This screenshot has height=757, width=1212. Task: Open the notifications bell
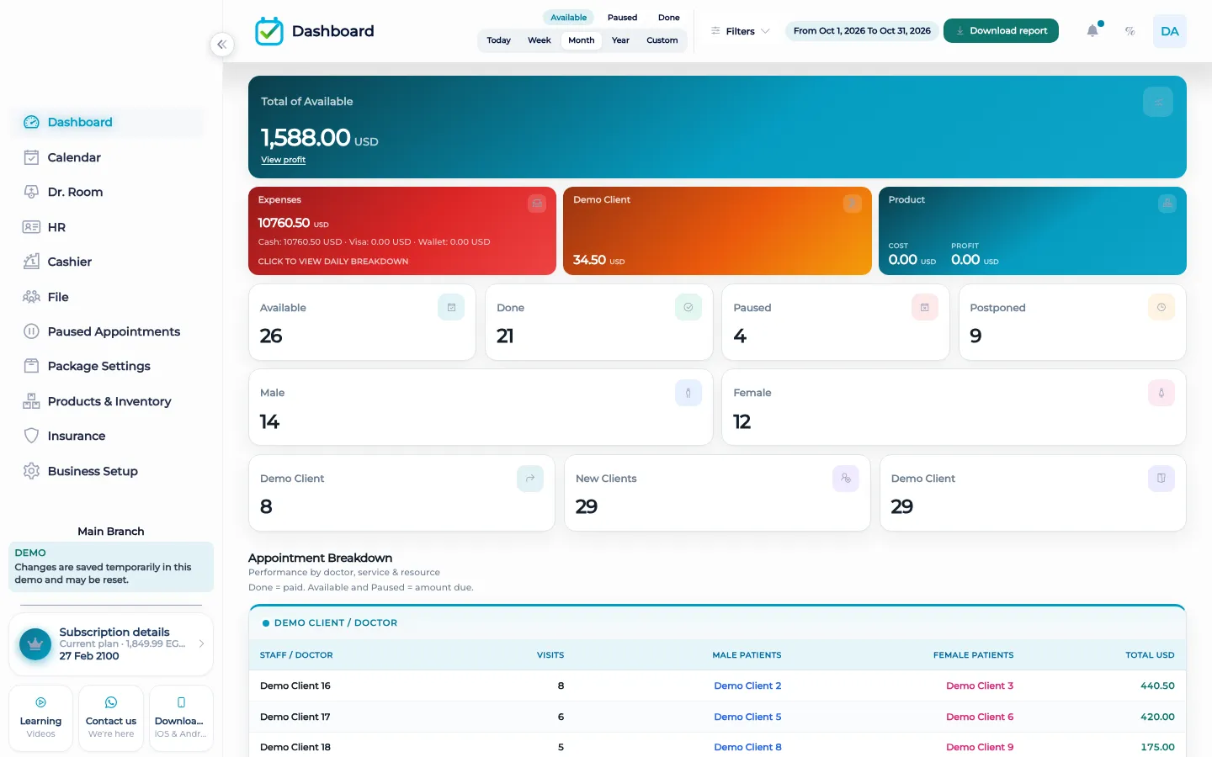(x=1092, y=31)
